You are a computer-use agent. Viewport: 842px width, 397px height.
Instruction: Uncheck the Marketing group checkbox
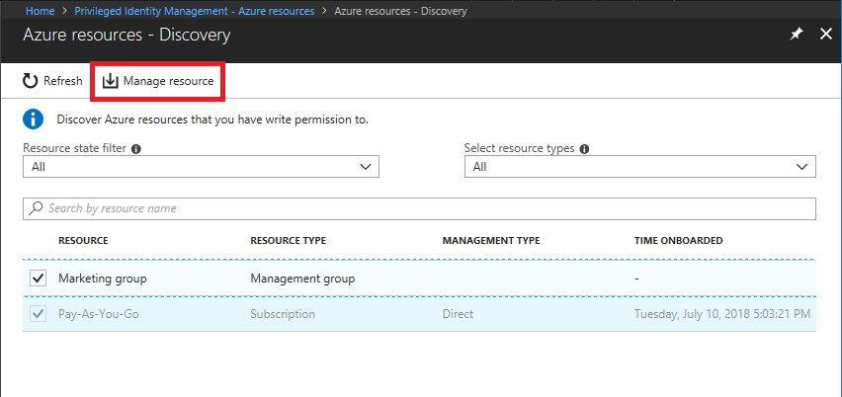tap(39, 278)
